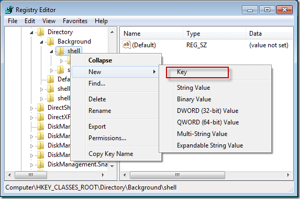Click the tree pane scroll up arrow
The width and height of the screenshot is (300, 199).
pos(113,32)
